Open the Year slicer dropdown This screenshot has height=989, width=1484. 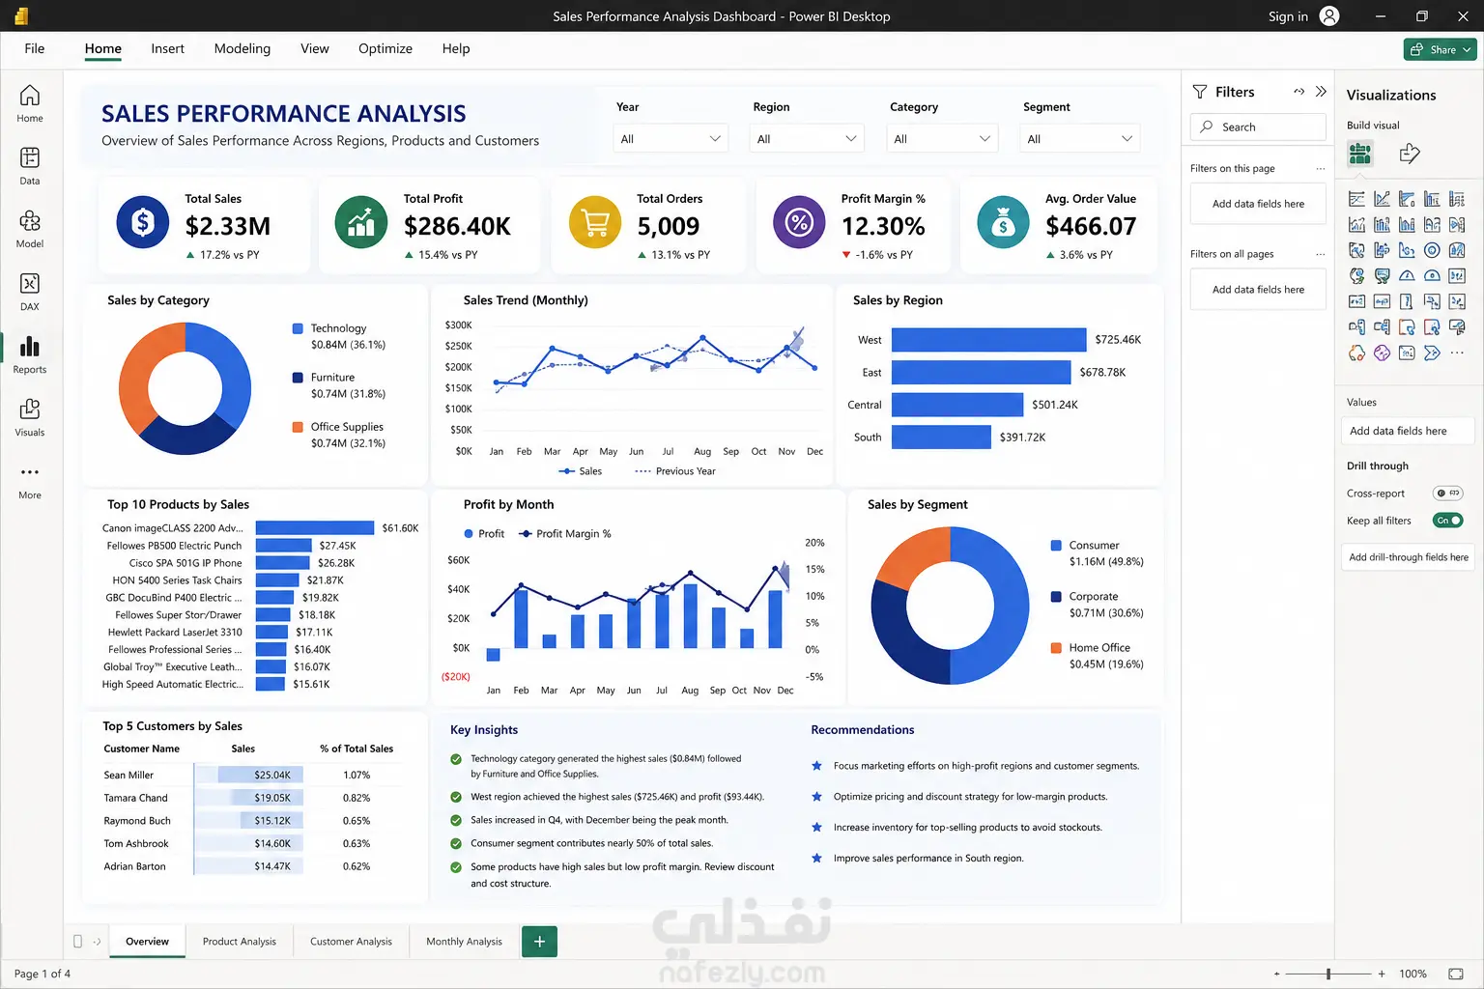click(x=671, y=139)
